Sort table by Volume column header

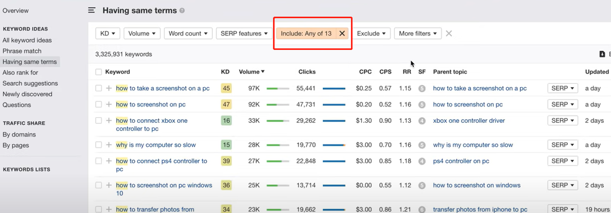click(252, 72)
